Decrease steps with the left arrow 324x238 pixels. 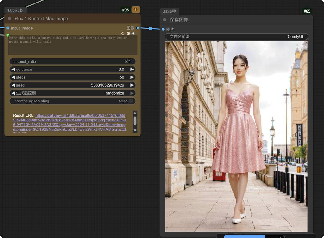tap(13, 77)
